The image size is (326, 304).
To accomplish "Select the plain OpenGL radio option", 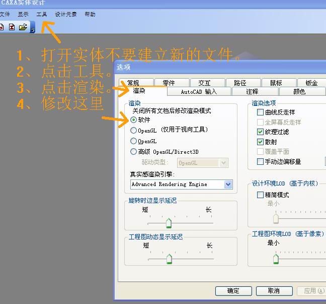I will (133, 141).
